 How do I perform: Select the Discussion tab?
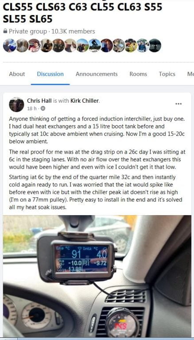coord(50,74)
